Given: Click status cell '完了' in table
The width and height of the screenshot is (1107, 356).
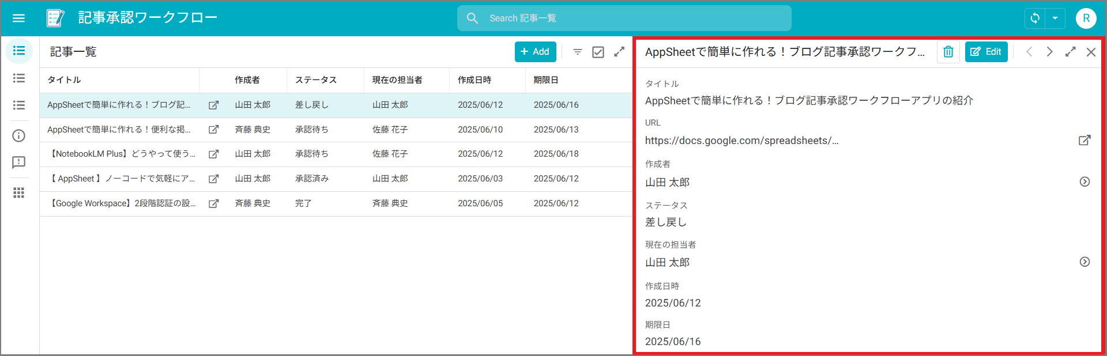Looking at the screenshot, I should point(303,203).
